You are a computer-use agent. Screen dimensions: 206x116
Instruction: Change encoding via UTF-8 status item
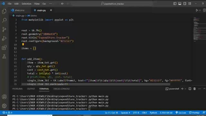136,112
